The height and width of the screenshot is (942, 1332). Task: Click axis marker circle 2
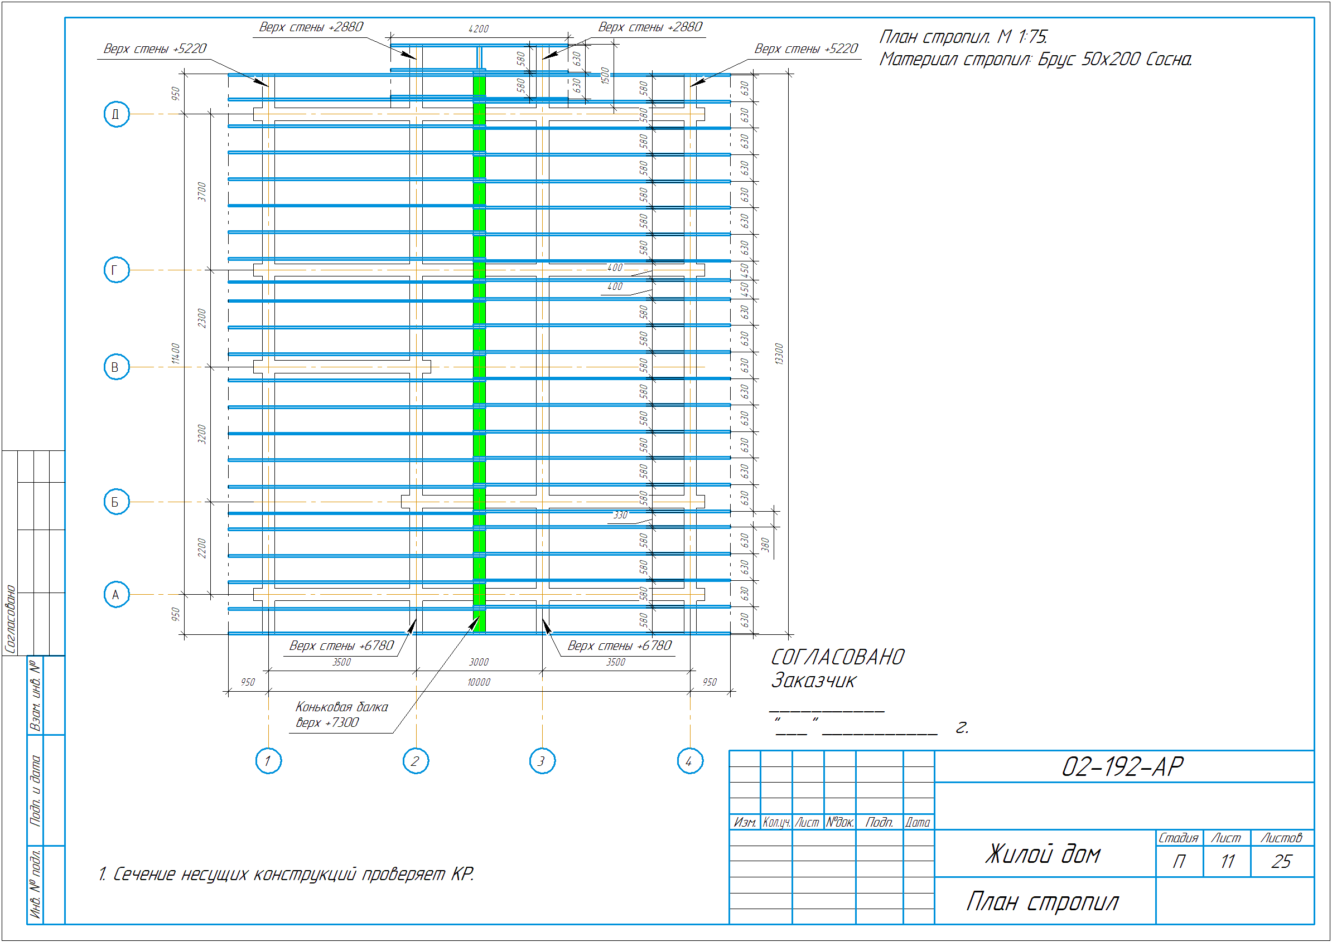[416, 761]
